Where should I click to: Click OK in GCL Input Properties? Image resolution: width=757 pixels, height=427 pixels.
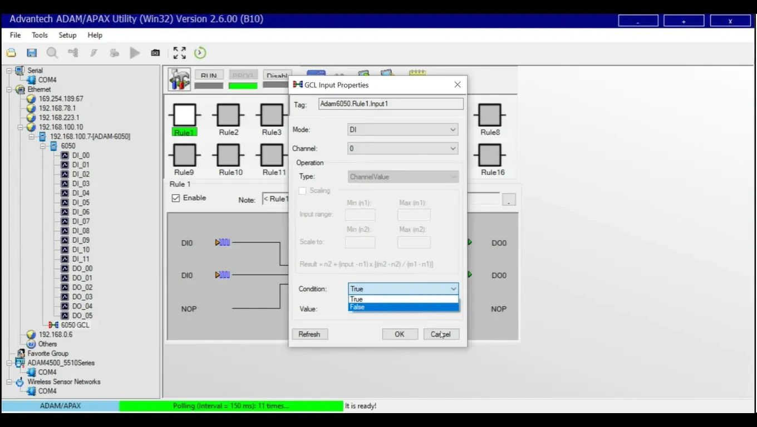400,334
